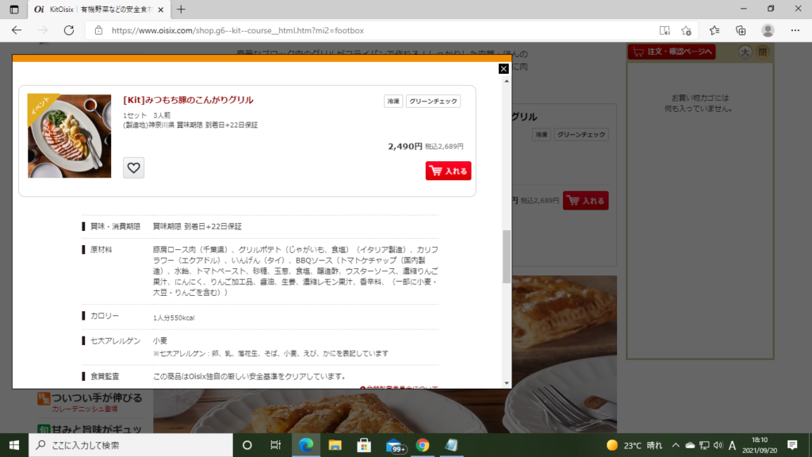This screenshot has height=457, width=812.
Task: Click the グリーンチェック tag in popup
Action: [x=433, y=101]
